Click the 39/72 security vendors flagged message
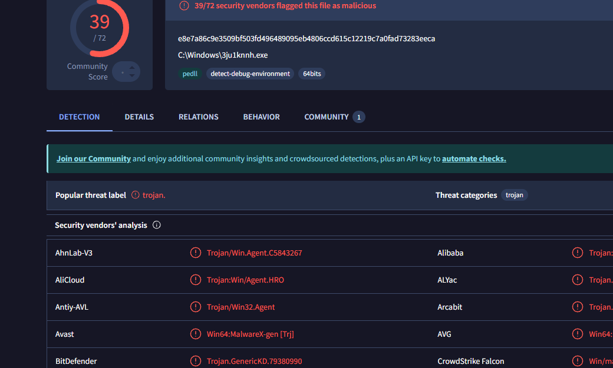This screenshot has height=368, width=613. pyautogui.click(x=285, y=5)
